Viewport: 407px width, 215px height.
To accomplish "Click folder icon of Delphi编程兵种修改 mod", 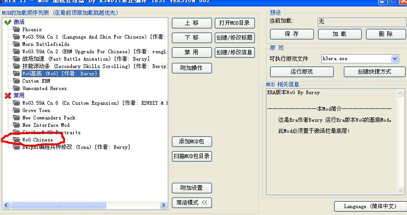I will pyautogui.click(x=17, y=147).
